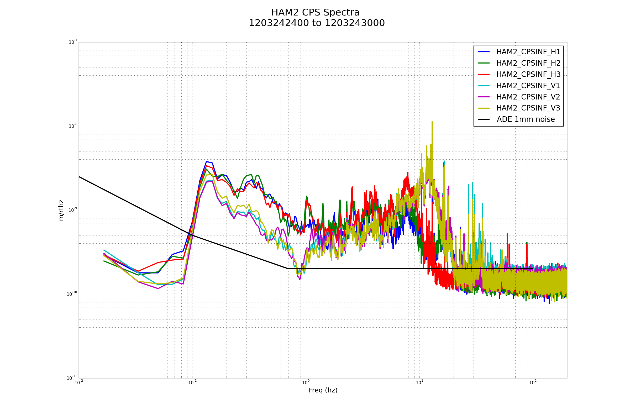
Task: Click the HAM2_CPSINF_H1 legend entry
Action: (528, 52)
